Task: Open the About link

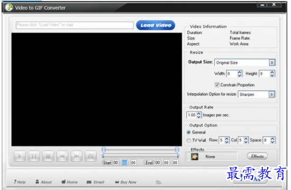Action: click(43, 182)
